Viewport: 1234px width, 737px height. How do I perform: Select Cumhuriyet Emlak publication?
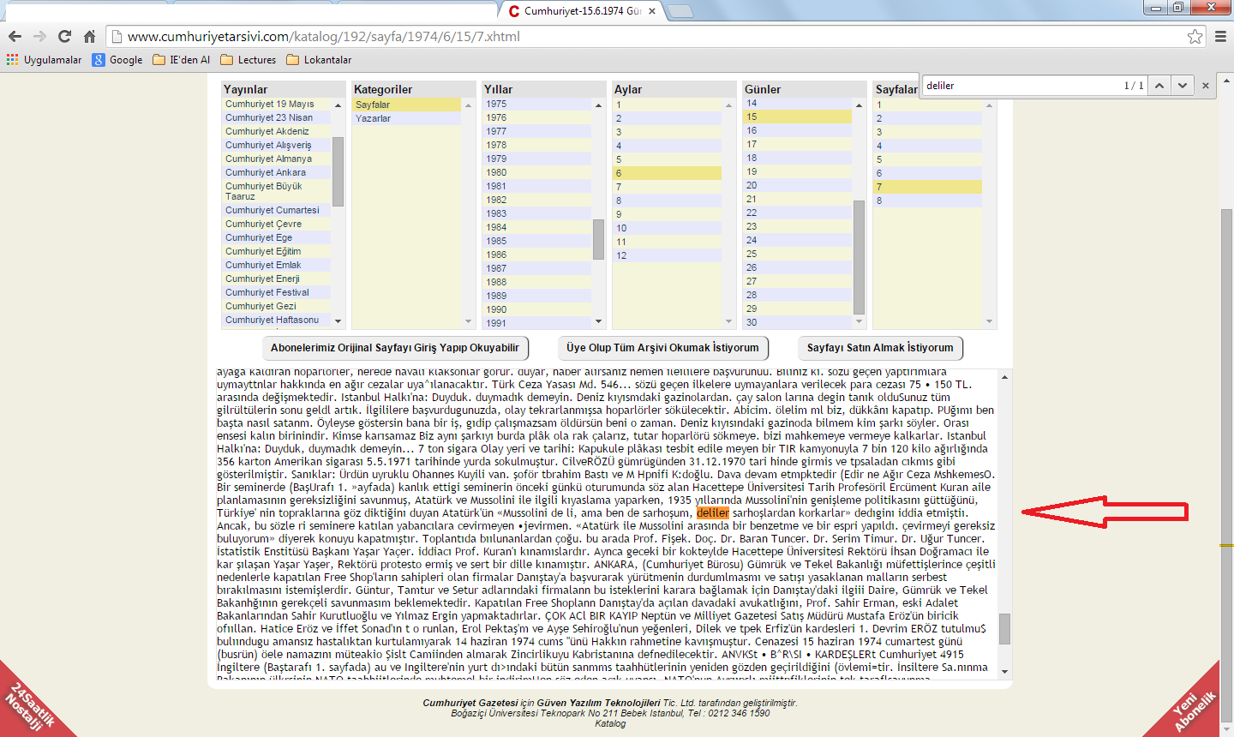[277, 265]
